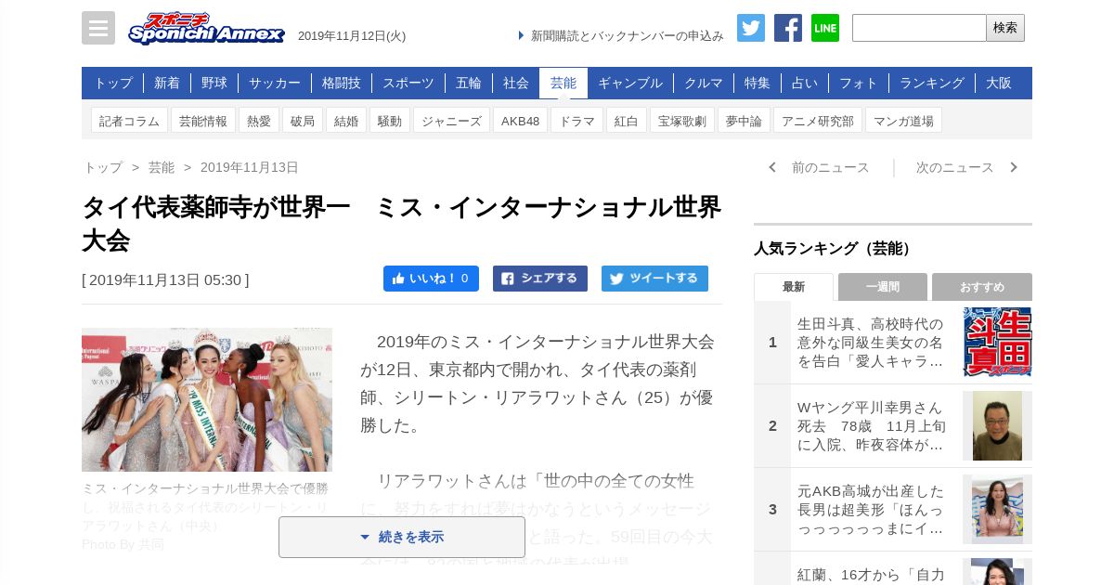This screenshot has width=1114, height=585.
Task: Open マンガ道場 sub-category
Action: tap(903, 121)
